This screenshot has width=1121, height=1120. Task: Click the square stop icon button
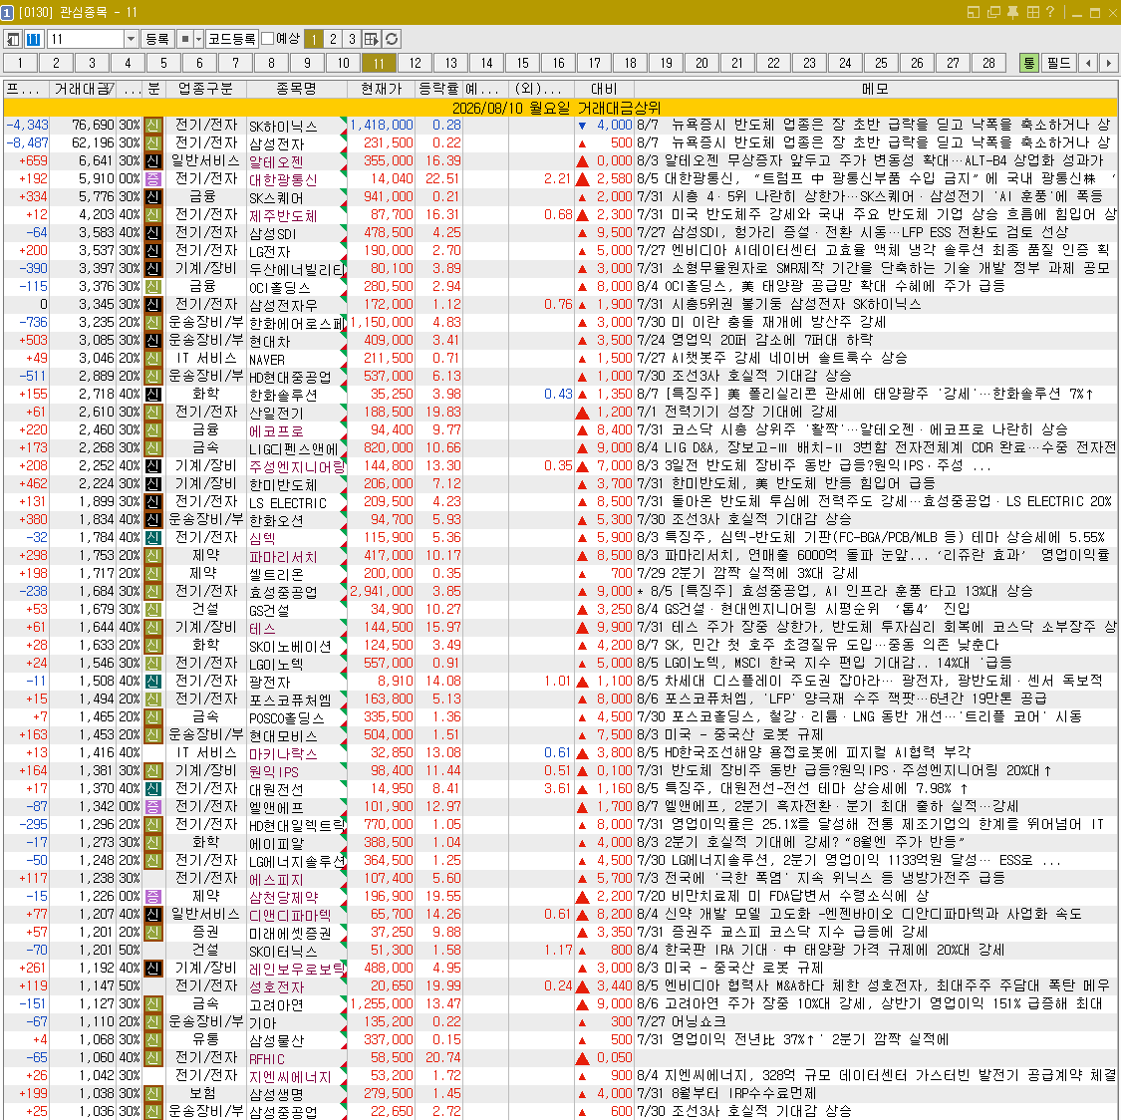185,39
